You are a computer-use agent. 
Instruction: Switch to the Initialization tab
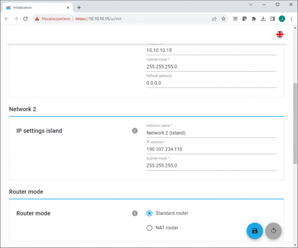pos(38,8)
